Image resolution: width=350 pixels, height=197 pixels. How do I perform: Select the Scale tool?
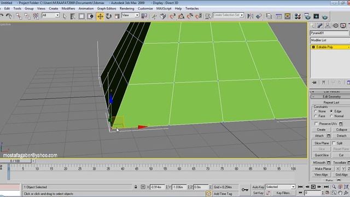[117, 16]
